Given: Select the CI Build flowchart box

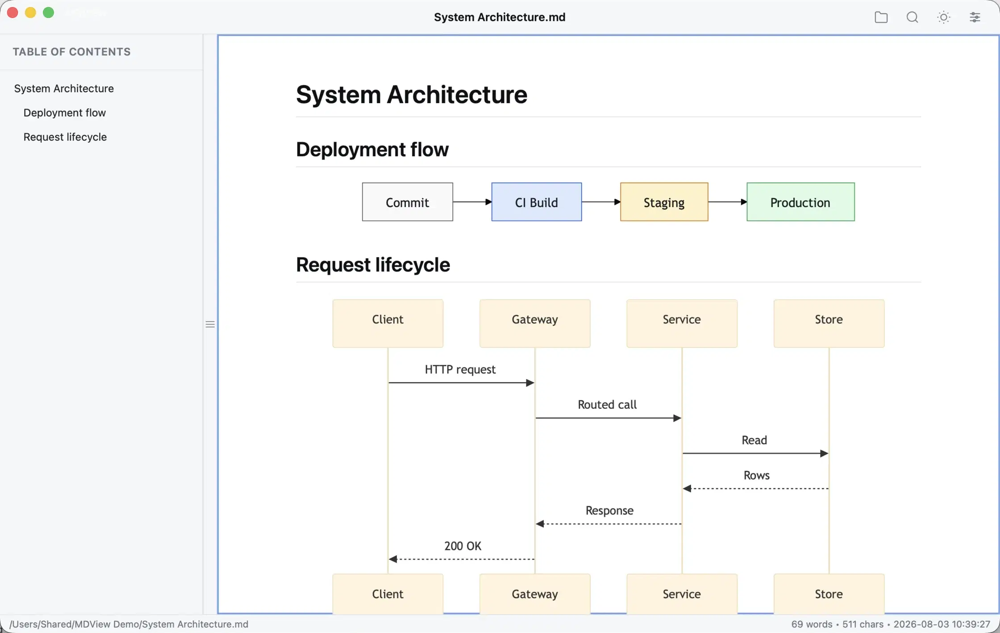Looking at the screenshot, I should pyautogui.click(x=537, y=202).
